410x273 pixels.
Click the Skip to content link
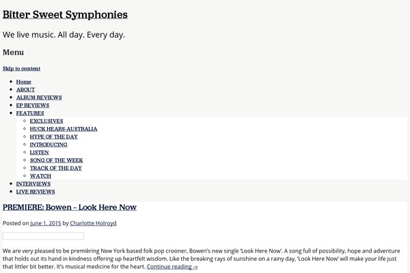click(x=21, y=68)
